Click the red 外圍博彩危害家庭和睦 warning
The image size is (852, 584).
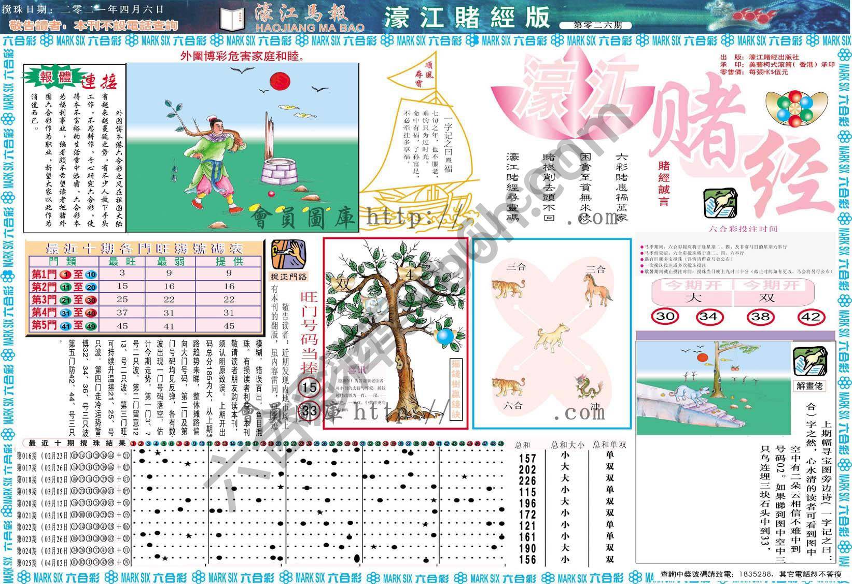243,55
